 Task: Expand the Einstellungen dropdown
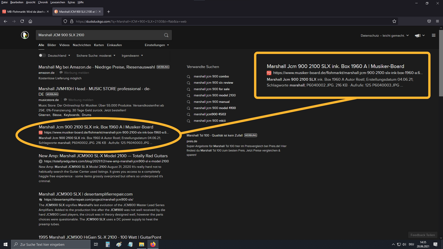(157, 45)
